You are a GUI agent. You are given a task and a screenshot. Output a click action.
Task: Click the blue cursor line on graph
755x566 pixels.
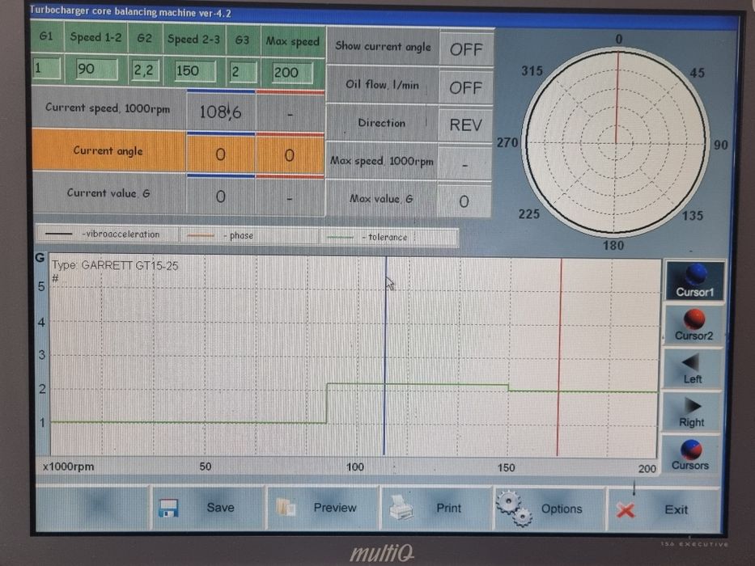click(x=384, y=356)
